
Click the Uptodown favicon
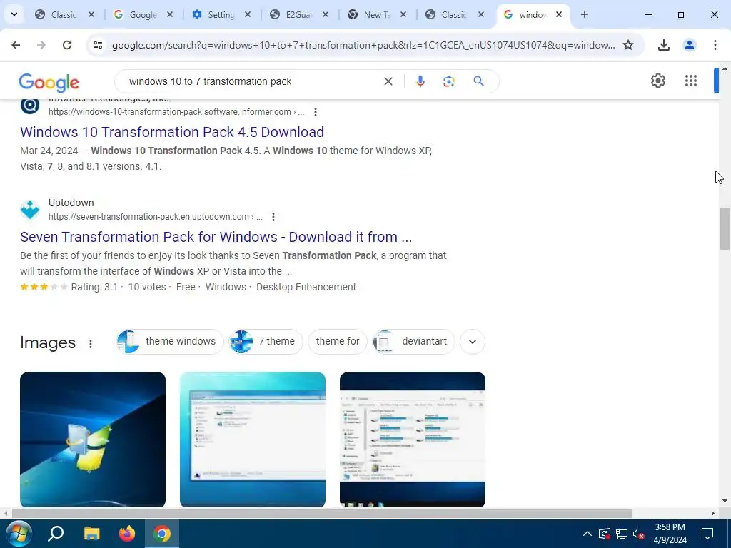click(30, 209)
